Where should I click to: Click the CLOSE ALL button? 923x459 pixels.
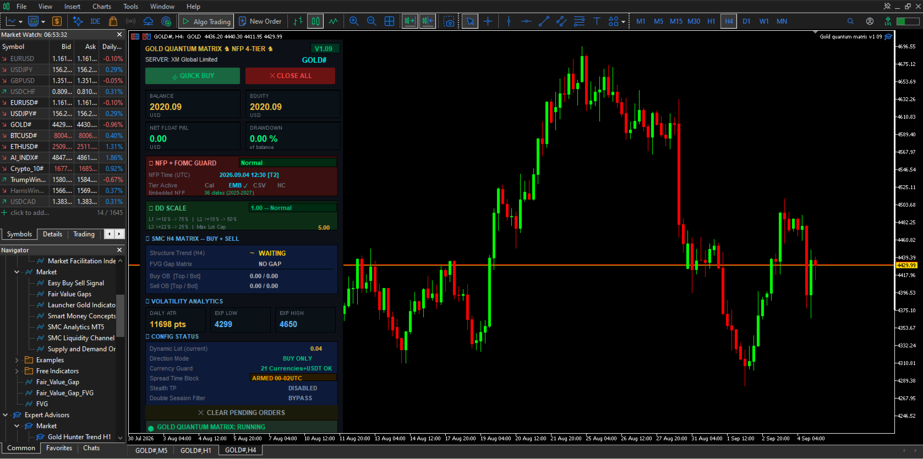[x=290, y=76]
